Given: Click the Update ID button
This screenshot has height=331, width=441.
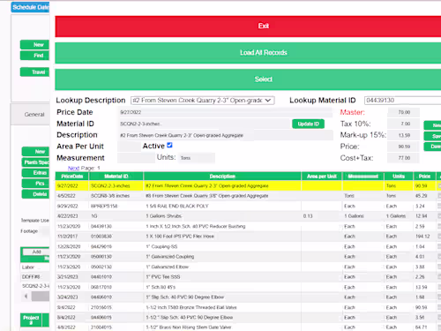Looking at the screenshot, I should 308,124.
